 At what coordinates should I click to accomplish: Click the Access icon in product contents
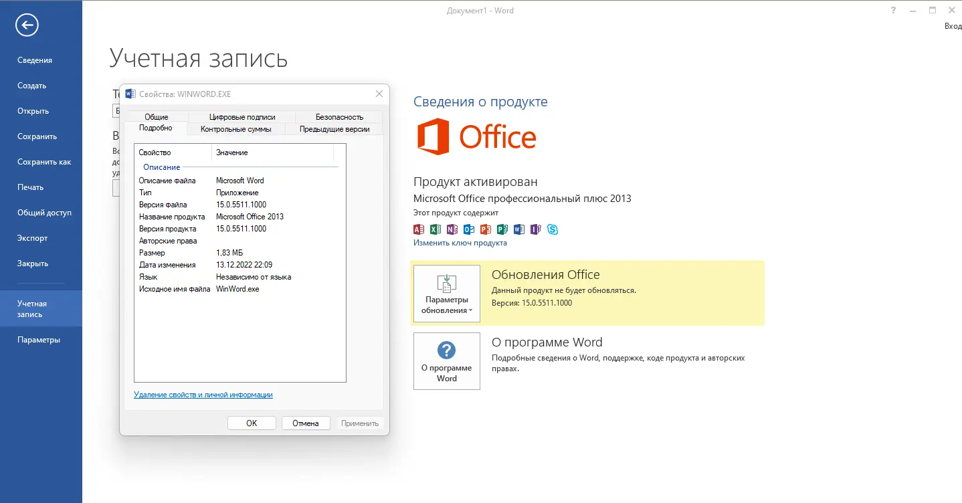point(419,229)
